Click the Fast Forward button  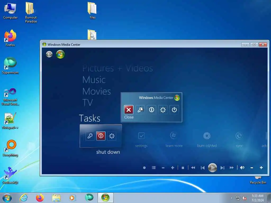pos(232,168)
